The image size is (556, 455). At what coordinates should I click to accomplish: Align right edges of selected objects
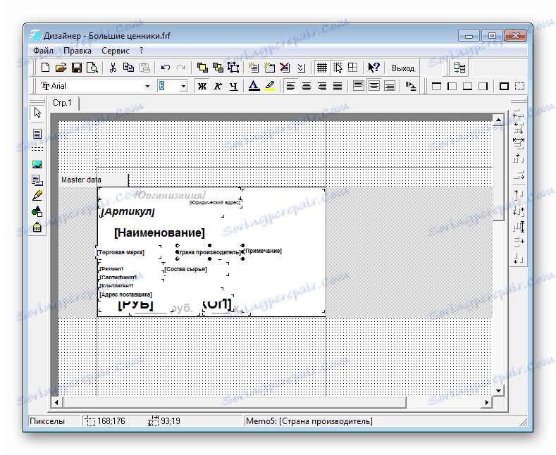(518, 175)
